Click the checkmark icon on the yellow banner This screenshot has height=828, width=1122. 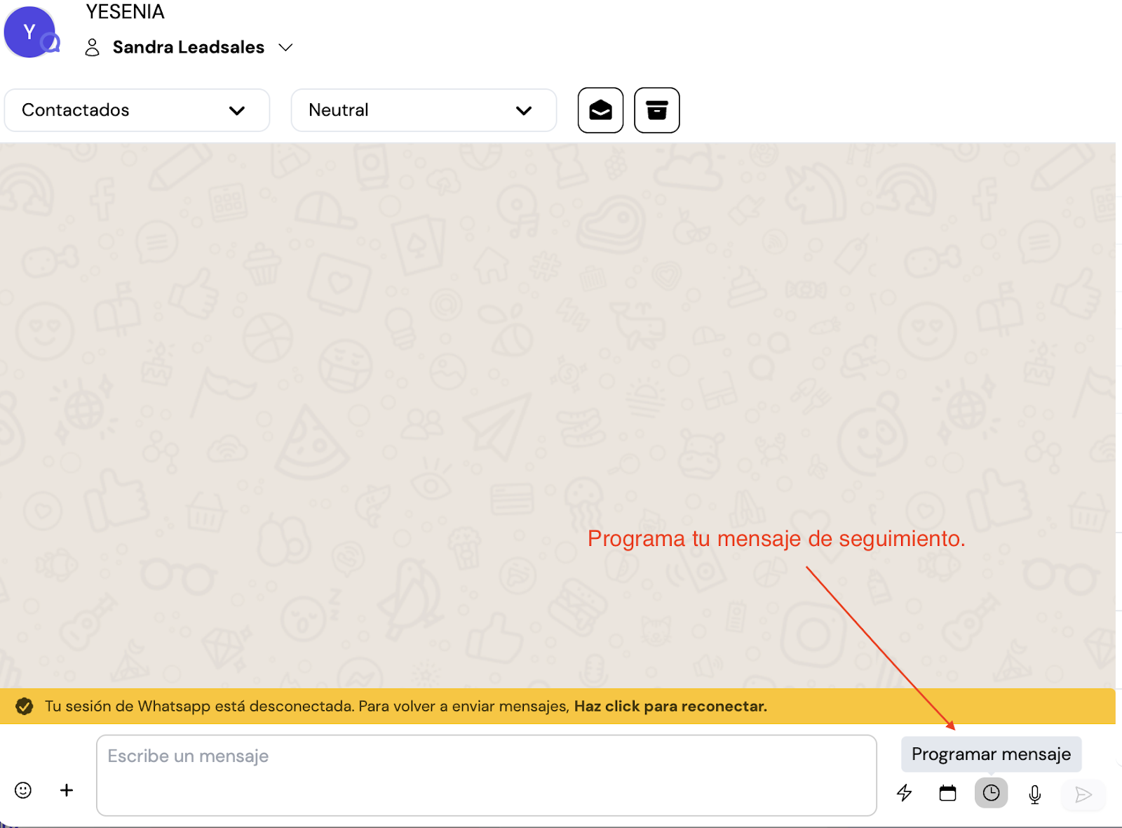coord(25,706)
